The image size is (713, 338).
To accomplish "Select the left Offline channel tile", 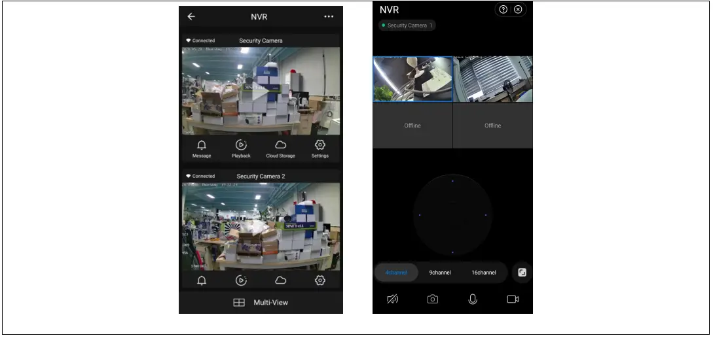I will coord(412,126).
